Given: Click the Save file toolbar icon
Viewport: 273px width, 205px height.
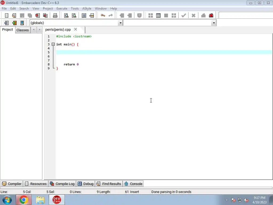Looking at the screenshot, I should 22,15.
